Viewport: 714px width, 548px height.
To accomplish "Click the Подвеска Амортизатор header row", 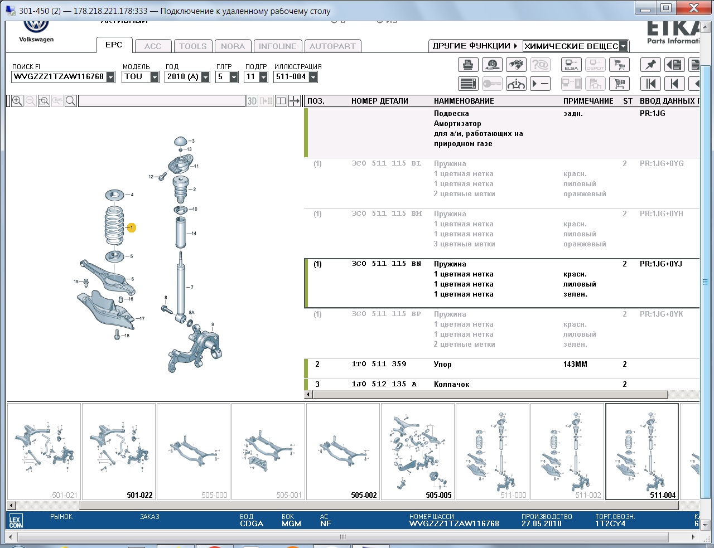I will [502, 133].
